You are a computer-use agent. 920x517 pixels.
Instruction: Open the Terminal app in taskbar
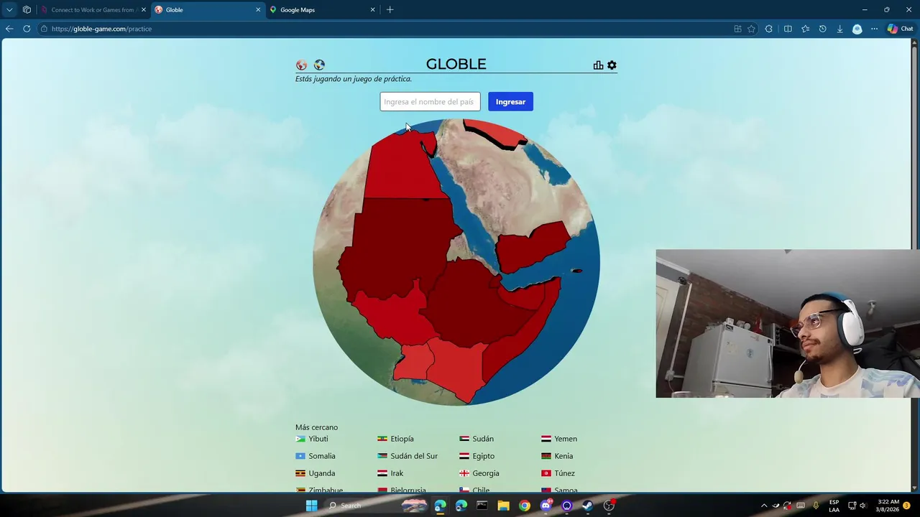482,506
